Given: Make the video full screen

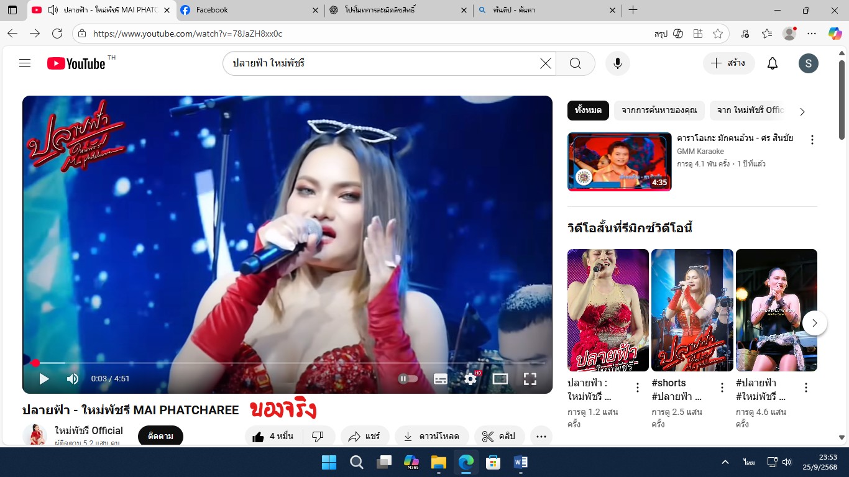Looking at the screenshot, I should [x=530, y=378].
